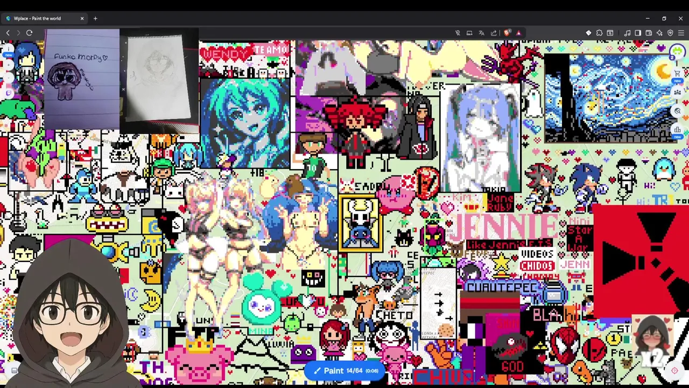The height and width of the screenshot is (388, 689).
Task: Switch to Wplace - Paint the world tab
Action: (44, 18)
